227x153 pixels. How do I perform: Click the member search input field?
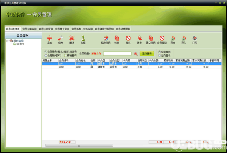(x=117, y=54)
